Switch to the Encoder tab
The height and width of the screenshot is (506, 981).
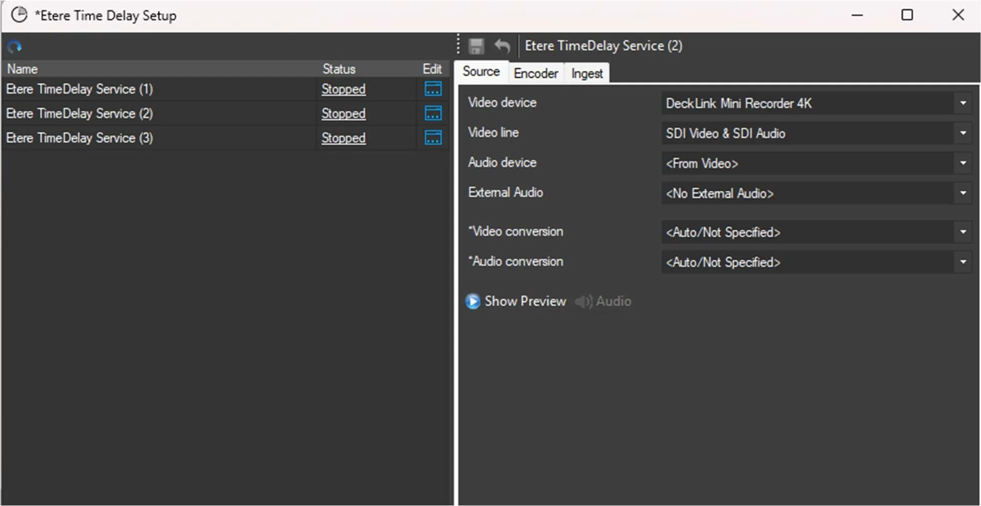(x=536, y=73)
